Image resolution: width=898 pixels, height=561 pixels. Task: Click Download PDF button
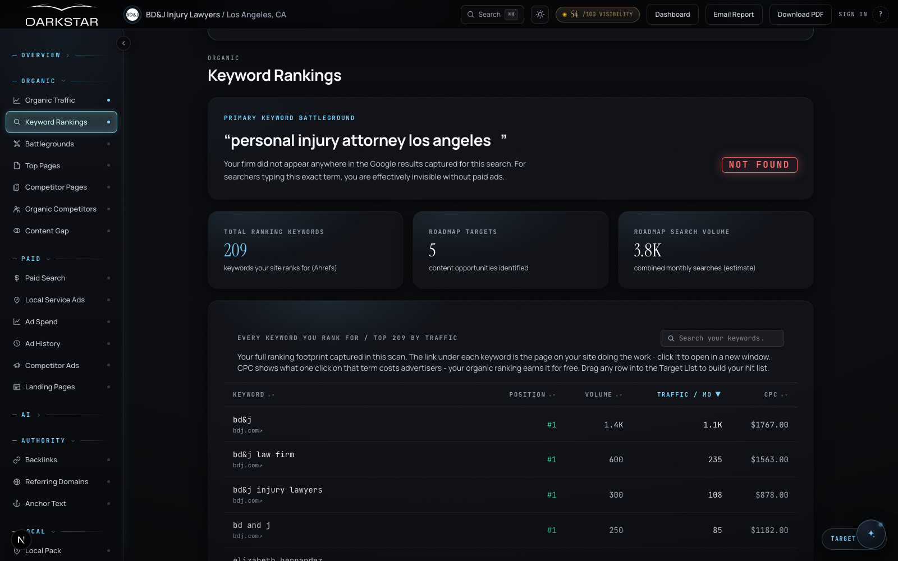point(800,15)
